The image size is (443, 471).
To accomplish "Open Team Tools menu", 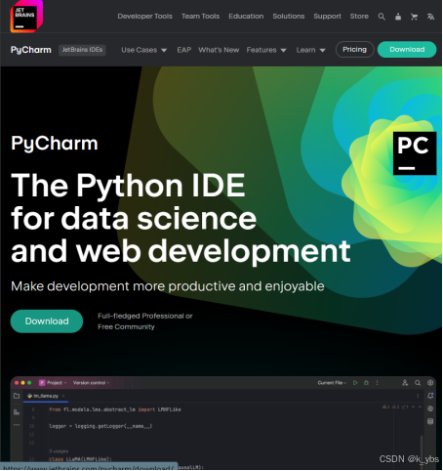I will point(200,17).
